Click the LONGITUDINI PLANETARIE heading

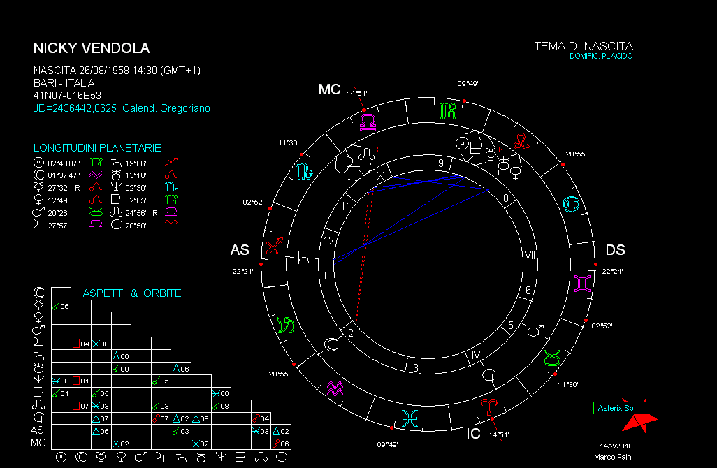pyautogui.click(x=97, y=148)
